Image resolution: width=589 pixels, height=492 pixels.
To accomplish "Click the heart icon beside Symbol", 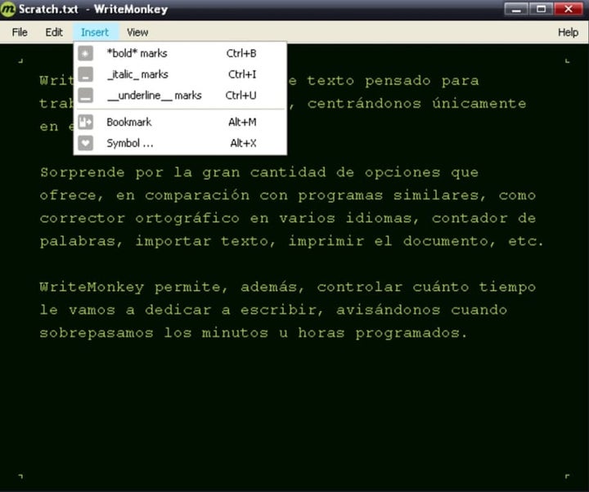I will click(x=85, y=143).
